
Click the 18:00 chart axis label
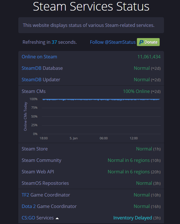tap(44, 138)
